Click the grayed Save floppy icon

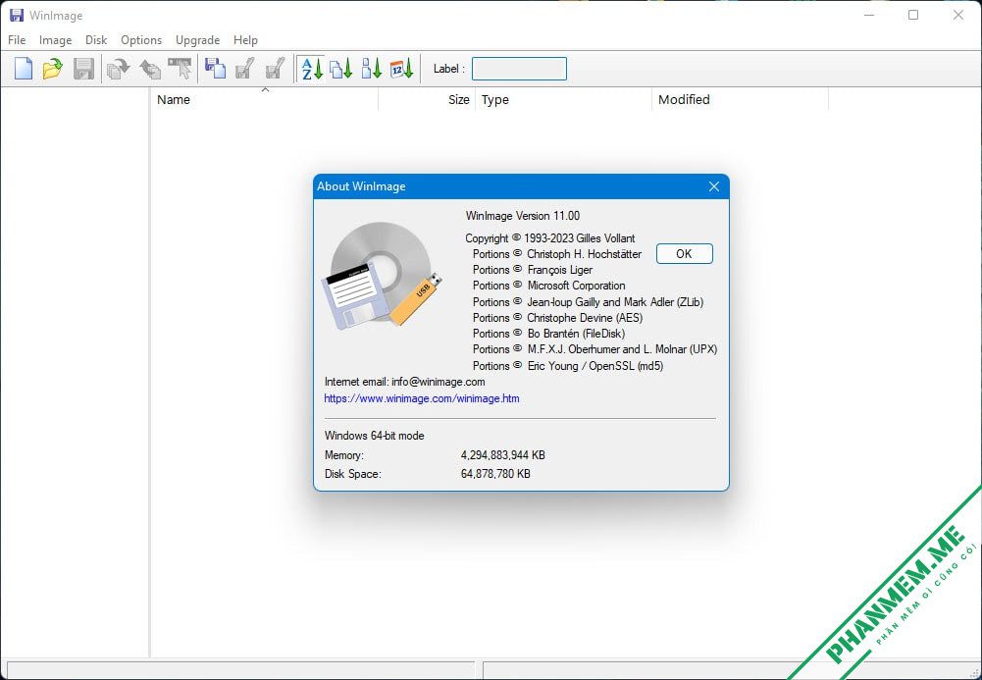pos(83,69)
